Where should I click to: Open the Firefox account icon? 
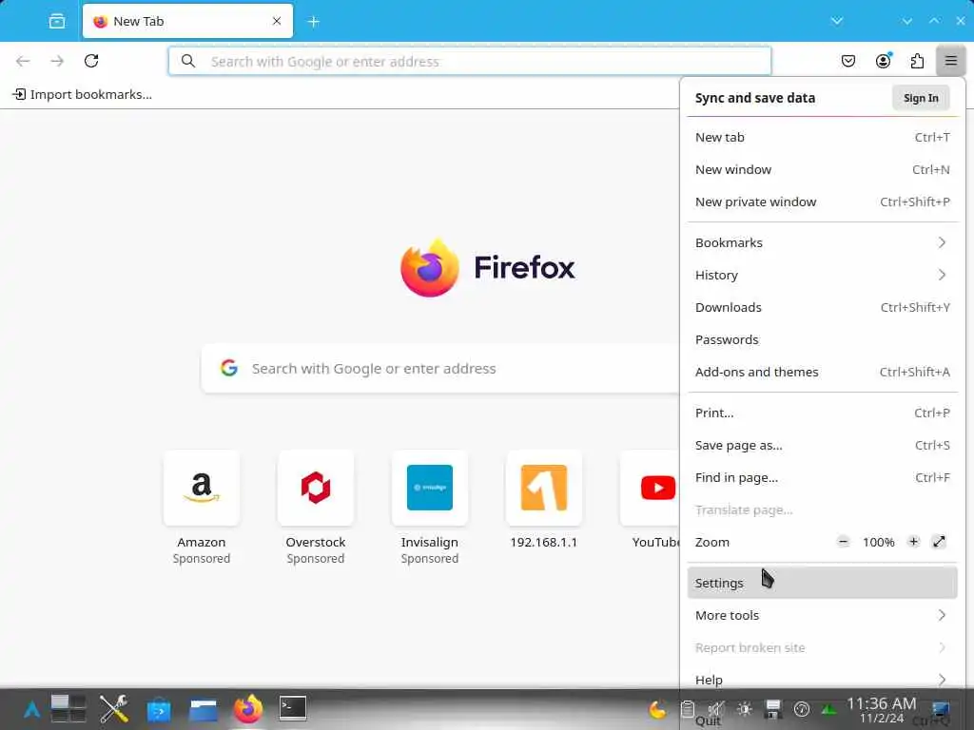pos(883,61)
